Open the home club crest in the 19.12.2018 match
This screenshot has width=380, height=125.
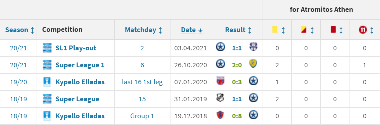tap(220, 116)
